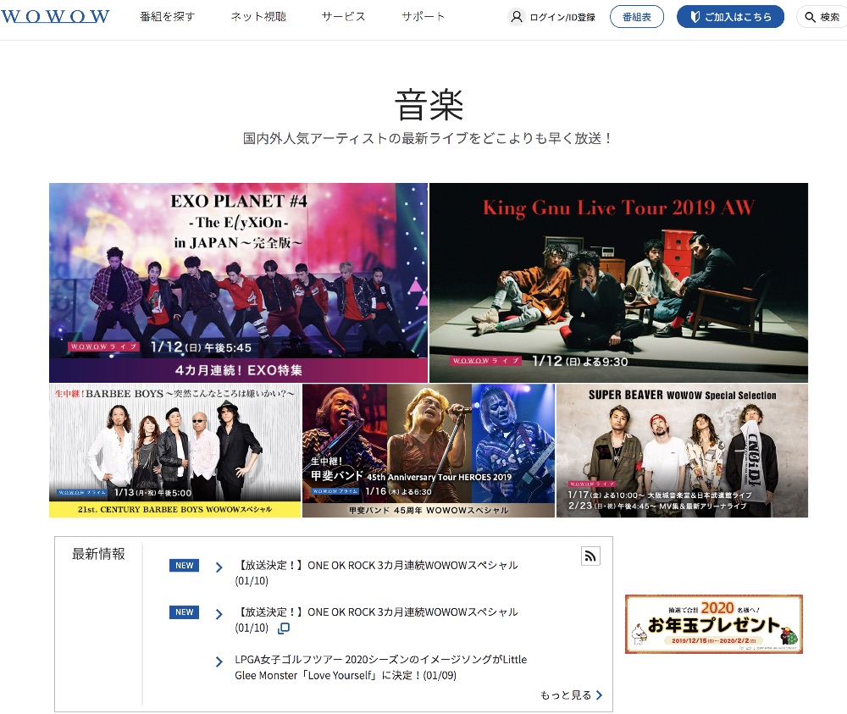847x714 pixels.
Task: Open the ネット視聴 menu
Action: (258, 17)
